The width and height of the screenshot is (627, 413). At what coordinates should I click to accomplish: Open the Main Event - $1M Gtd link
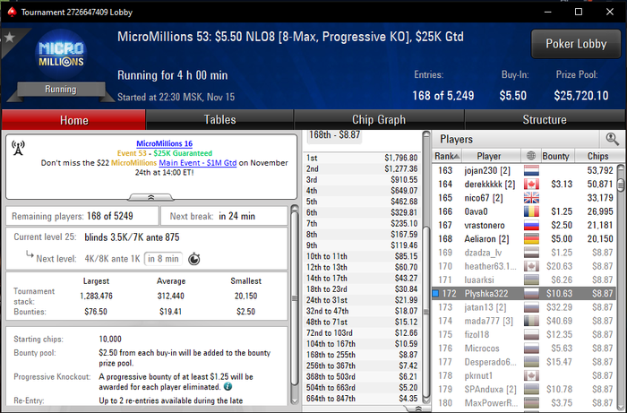(x=198, y=163)
